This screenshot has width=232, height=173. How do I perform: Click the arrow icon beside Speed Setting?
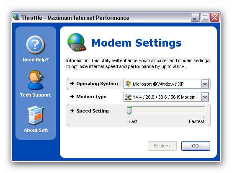tap(72, 111)
